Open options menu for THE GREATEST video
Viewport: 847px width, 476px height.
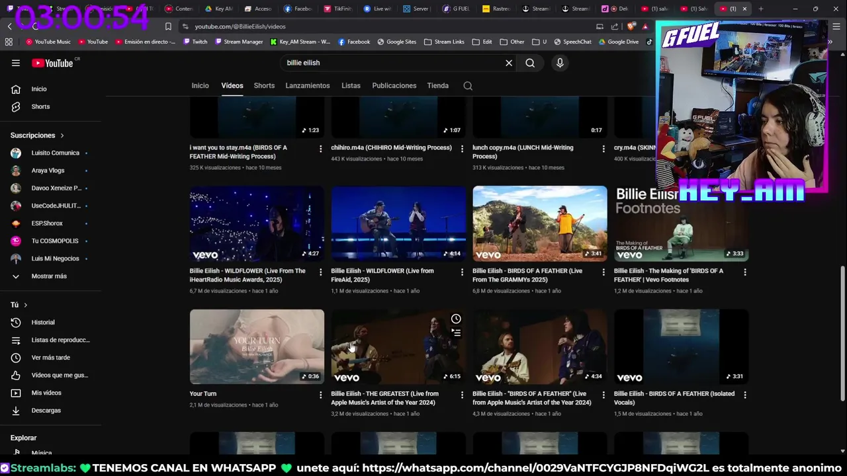(462, 395)
